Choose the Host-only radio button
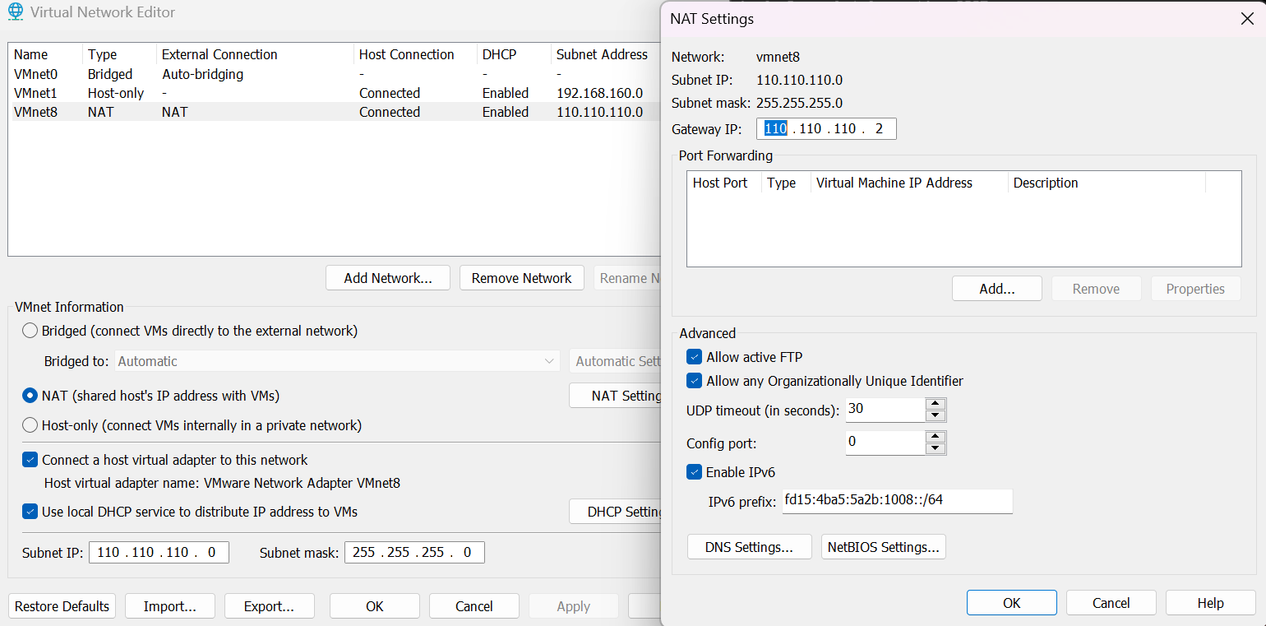Screen dimensions: 1266x626 click(x=30, y=425)
